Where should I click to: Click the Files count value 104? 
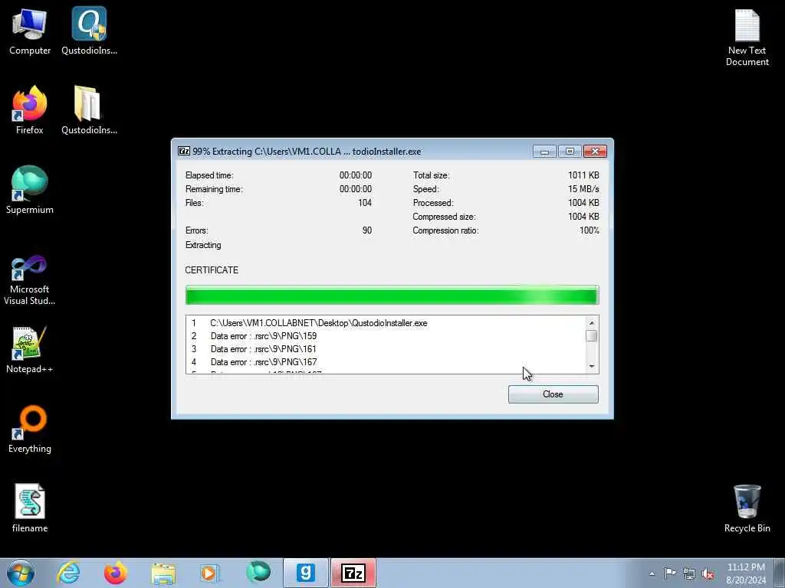click(365, 203)
